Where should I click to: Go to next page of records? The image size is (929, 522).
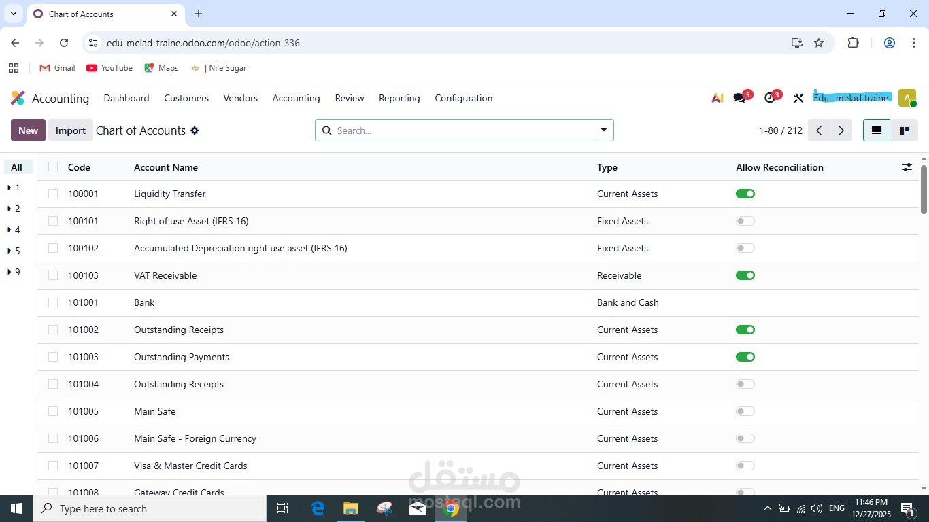tap(841, 130)
